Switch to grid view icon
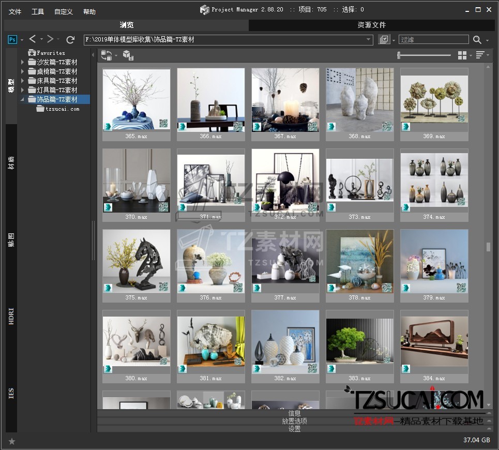499x450 pixels. coord(462,55)
